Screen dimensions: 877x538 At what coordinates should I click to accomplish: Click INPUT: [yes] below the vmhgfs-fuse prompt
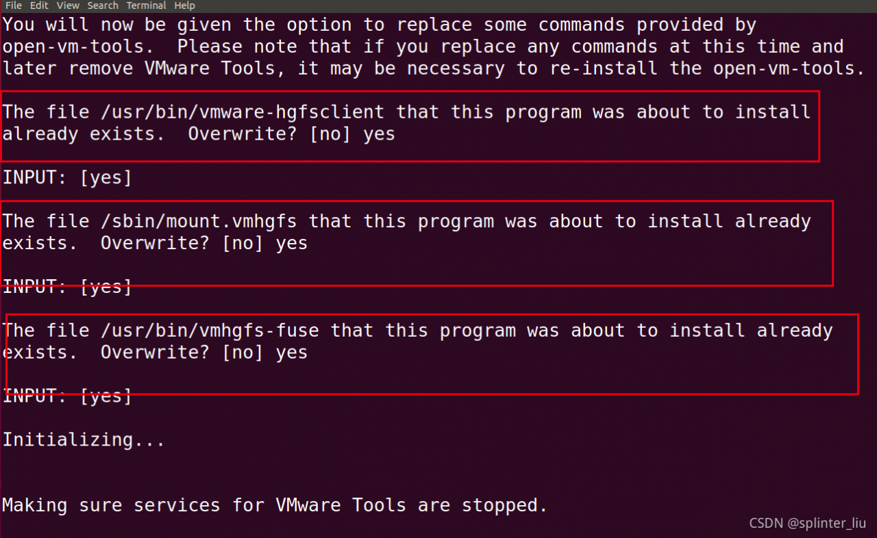coord(67,396)
